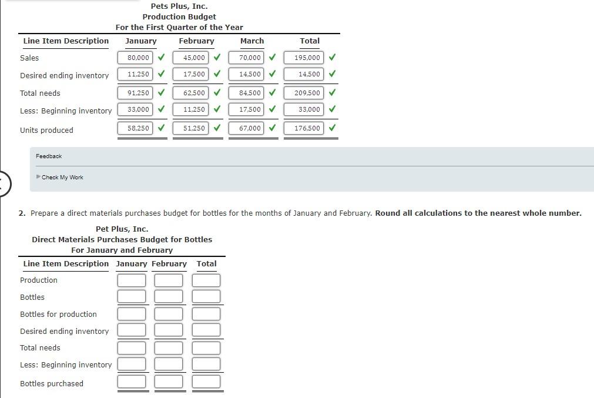Click the Total Production input in bottles budget
This screenshot has width=594, height=398.
tap(206, 280)
